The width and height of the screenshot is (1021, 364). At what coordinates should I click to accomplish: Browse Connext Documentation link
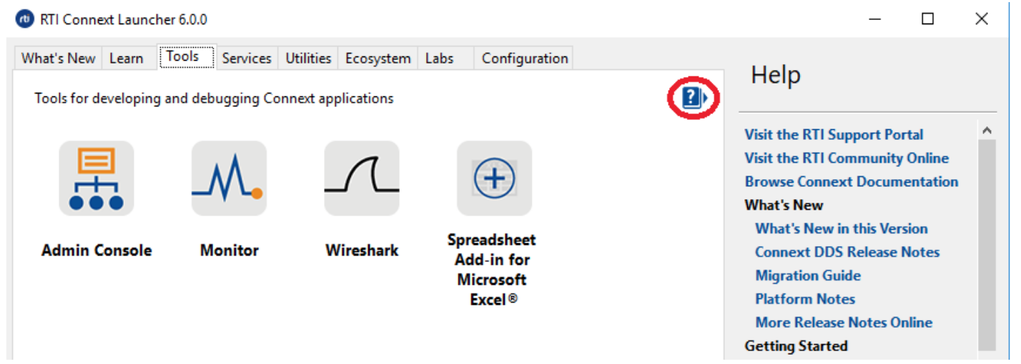(x=852, y=182)
